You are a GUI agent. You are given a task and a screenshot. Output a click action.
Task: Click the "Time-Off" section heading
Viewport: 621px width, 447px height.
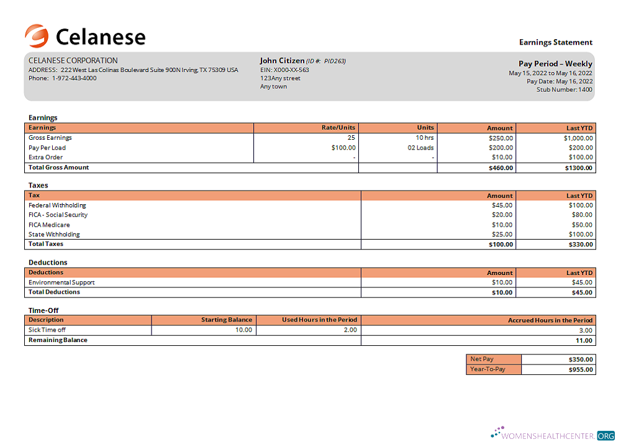point(39,310)
